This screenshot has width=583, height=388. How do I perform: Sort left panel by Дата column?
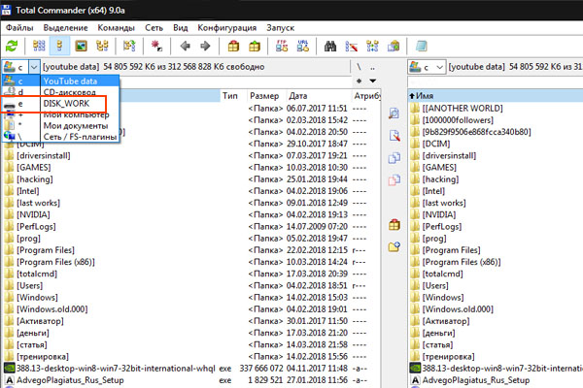319,96
